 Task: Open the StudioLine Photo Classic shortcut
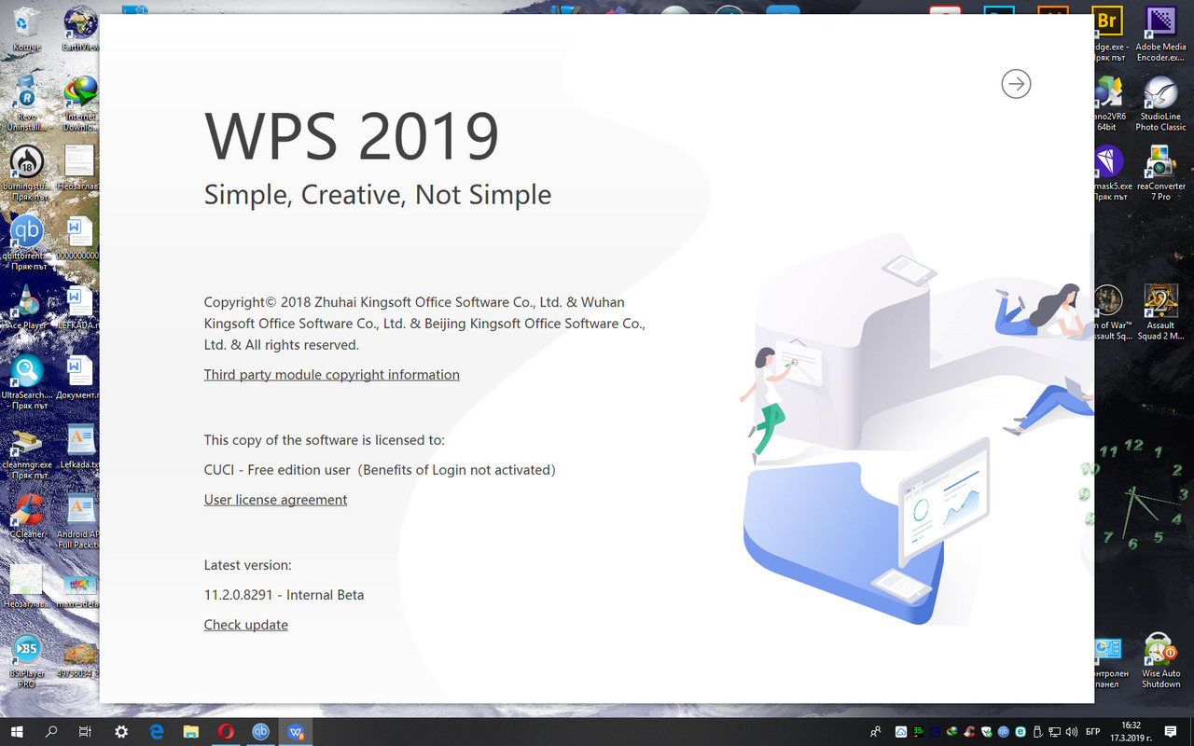(x=1160, y=103)
